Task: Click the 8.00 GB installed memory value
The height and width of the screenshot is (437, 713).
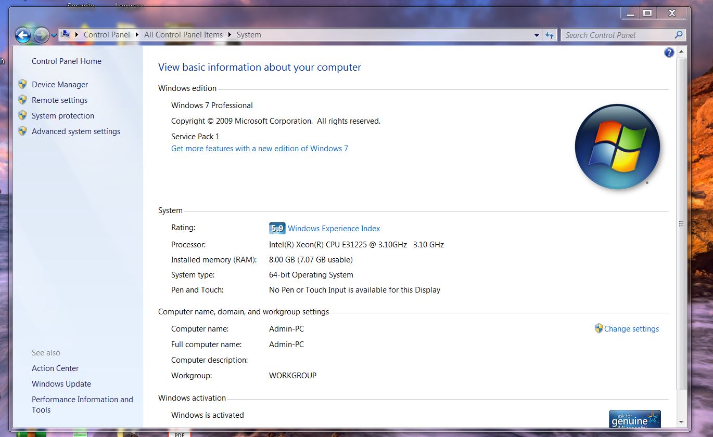Action: [311, 260]
